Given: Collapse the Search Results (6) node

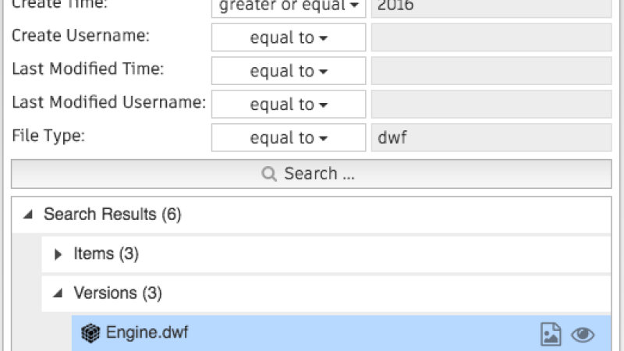Looking at the screenshot, I should (27, 214).
